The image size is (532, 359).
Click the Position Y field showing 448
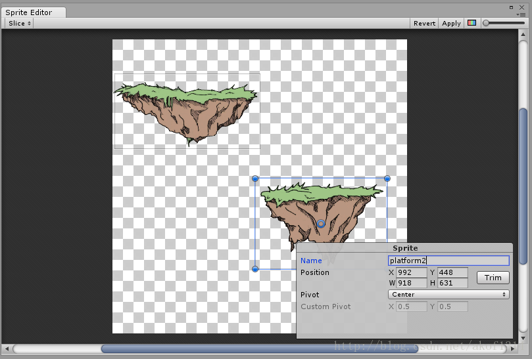(x=452, y=272)
